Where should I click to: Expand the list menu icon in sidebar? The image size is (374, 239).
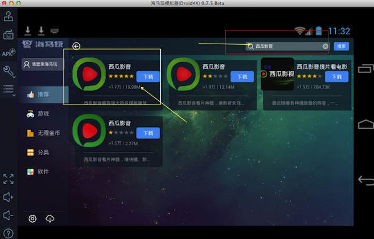[9, 90]
